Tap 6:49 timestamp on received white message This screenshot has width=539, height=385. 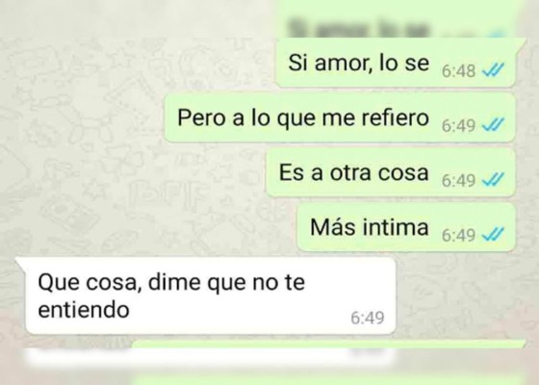367,318
